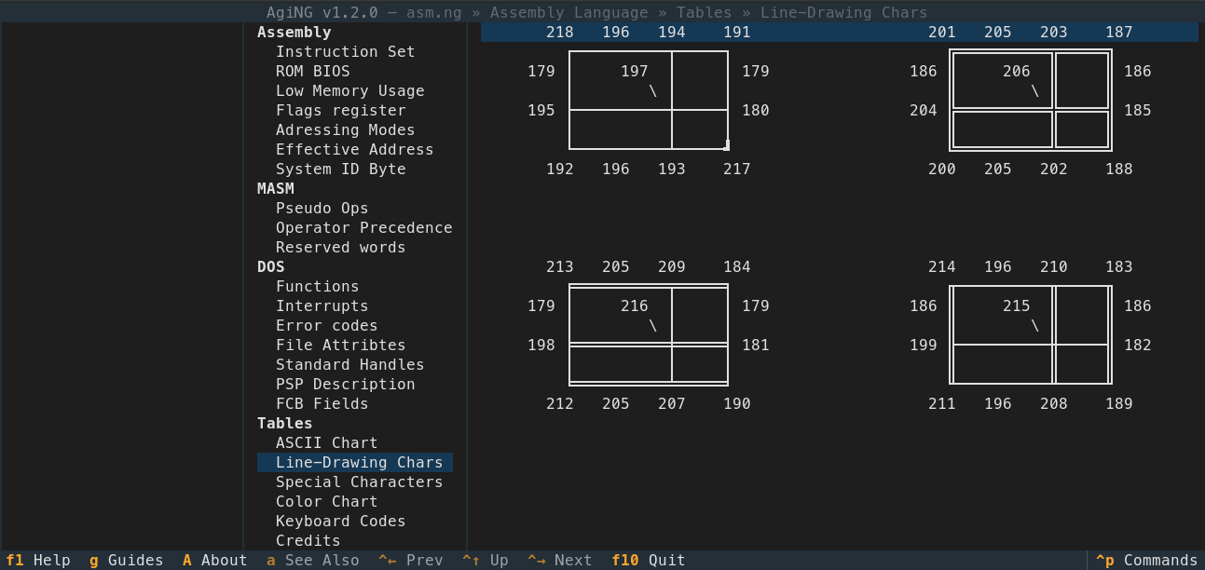The image size is (1205, 570).
Task: Click See Also in footer
Action: [313, 561]
